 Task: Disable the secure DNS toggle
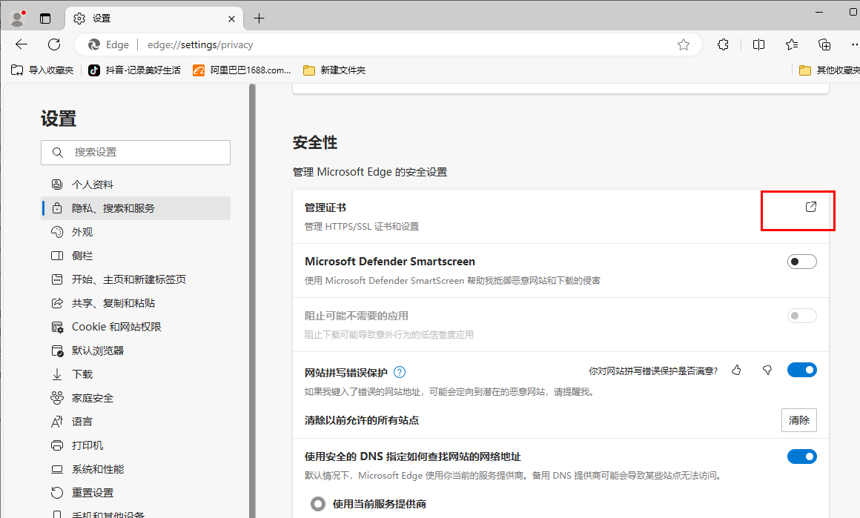[x=802, y=456]
